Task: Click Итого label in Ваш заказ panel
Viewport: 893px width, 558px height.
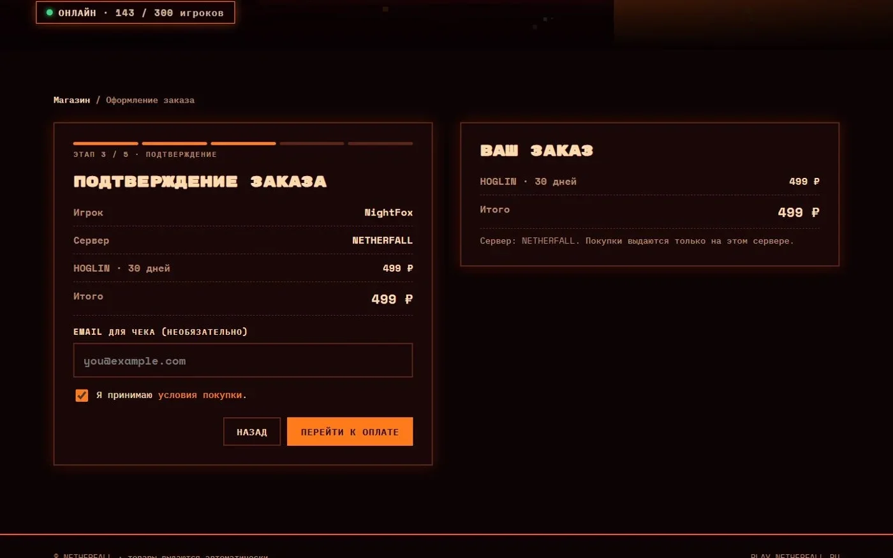Action: (495, 210)
